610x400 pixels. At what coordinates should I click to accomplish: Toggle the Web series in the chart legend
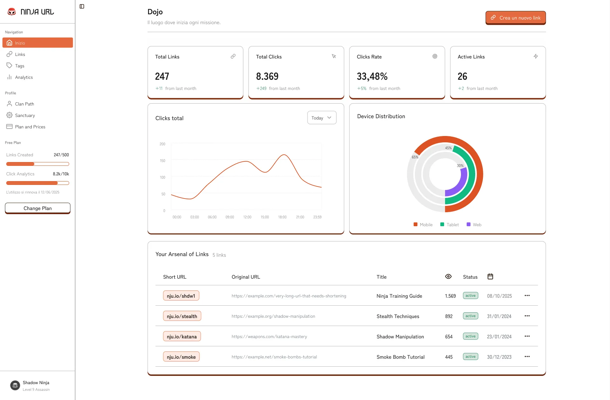(x=474, y=224)
